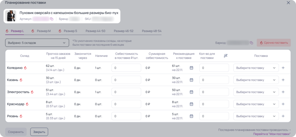
Task: Click calendar icon in Электросталь row
Action: pos(191,92)
